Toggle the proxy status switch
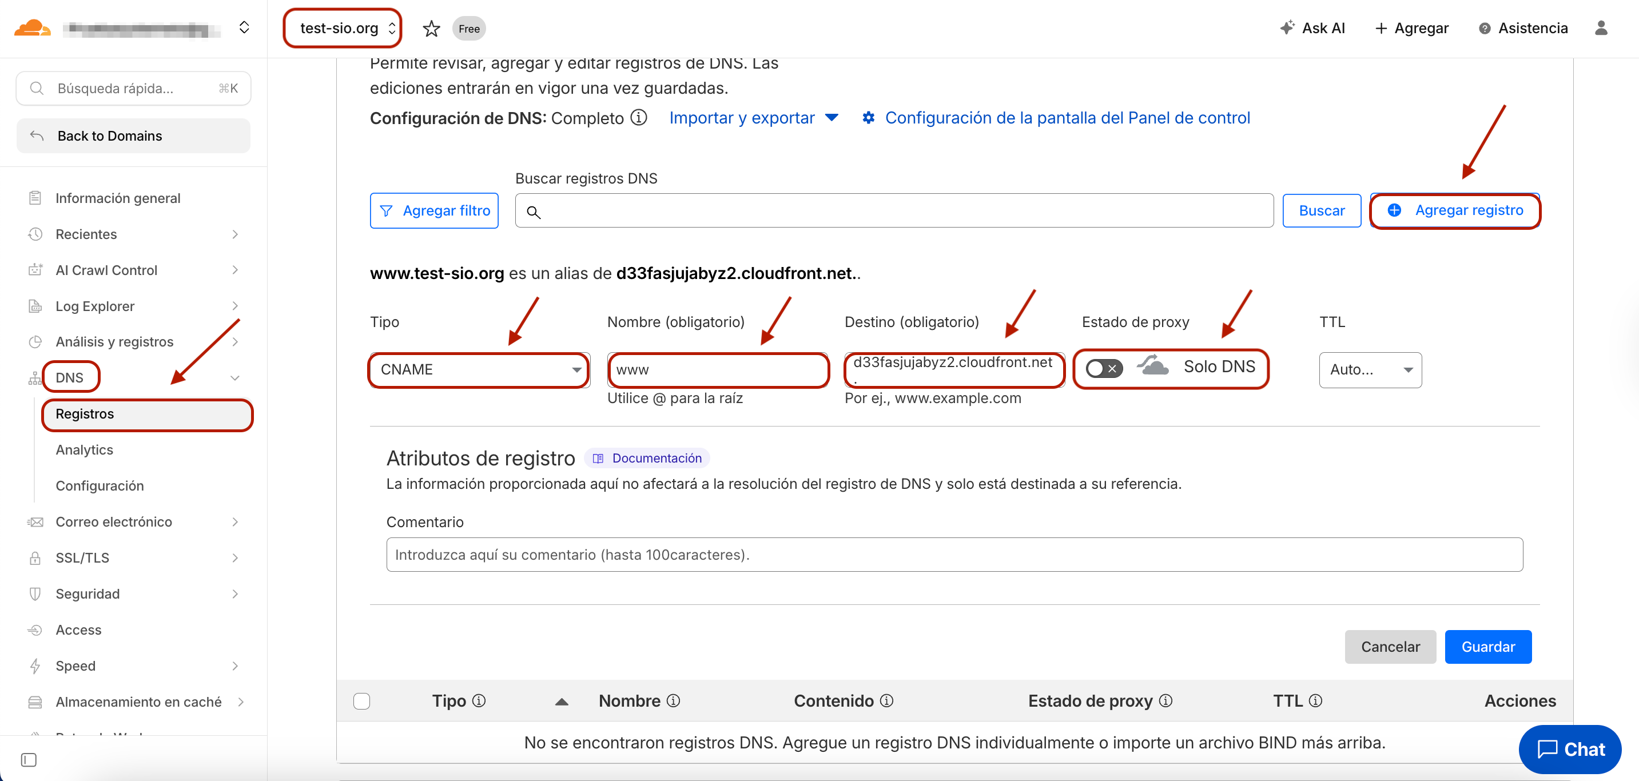The image size is (1639, 781). click(1103, 368)
